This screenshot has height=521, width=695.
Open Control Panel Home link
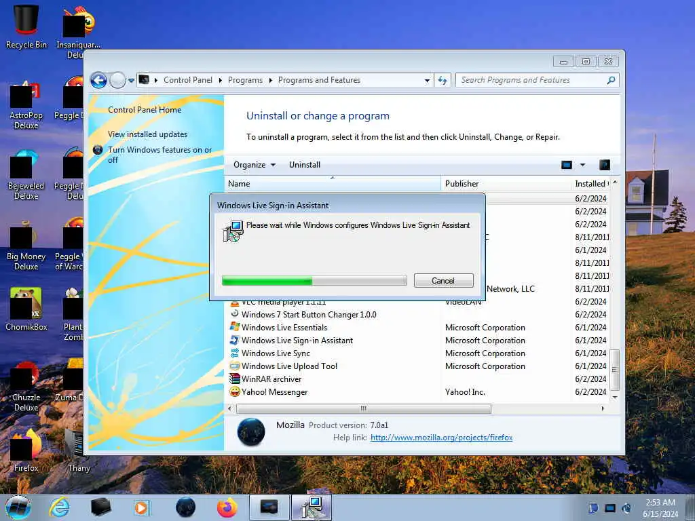pos(145,110)
